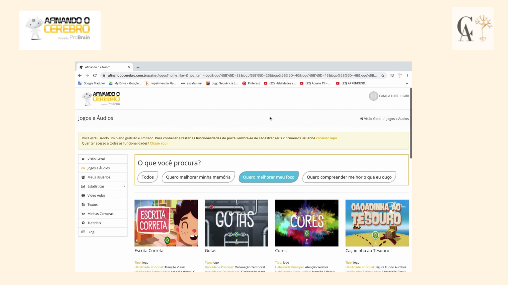Open Meus Usuários in sidebar
Image resolution: width=508 pixels, height=285 pixels.
[x=99, y=177]
